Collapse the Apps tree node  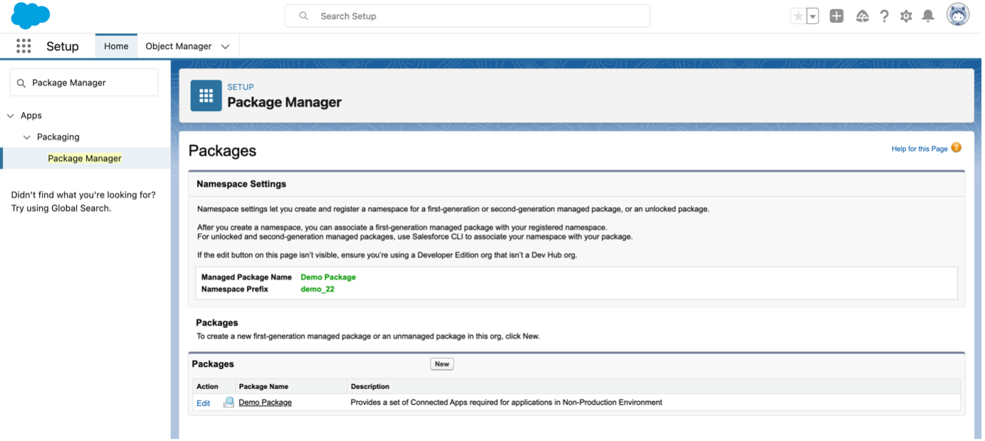click(11, 115)
